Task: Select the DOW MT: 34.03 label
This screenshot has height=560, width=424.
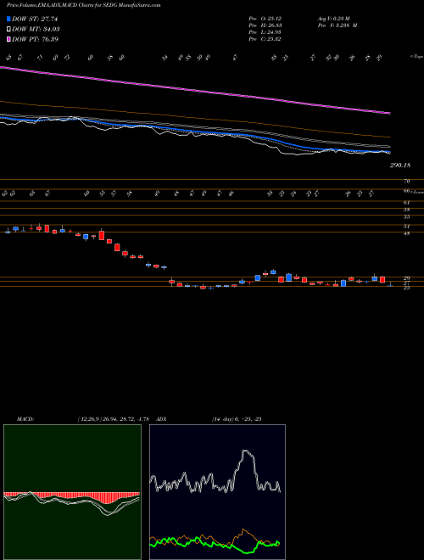Action: pos(36,29)
